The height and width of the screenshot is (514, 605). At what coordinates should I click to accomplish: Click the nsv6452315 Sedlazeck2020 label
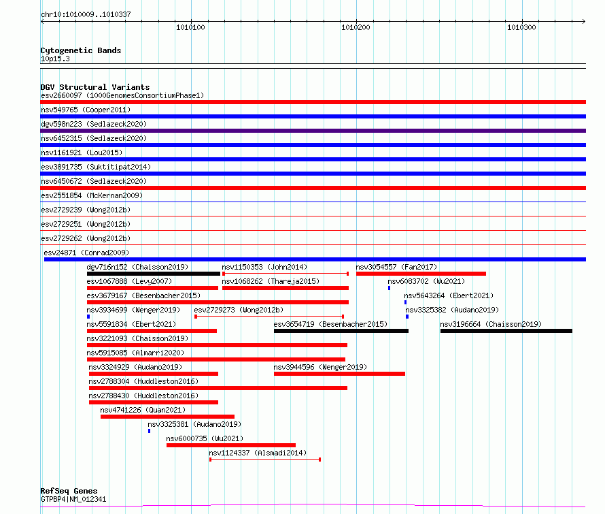coord(94,138)
